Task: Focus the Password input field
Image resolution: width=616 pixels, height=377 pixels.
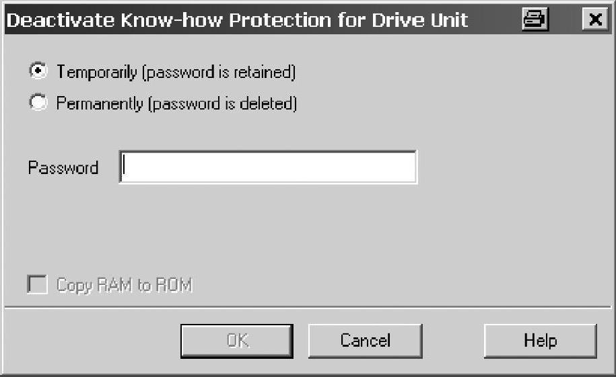Action: [x=268, y=167]
